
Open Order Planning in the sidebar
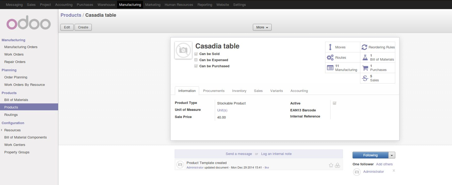pos(16,77)
